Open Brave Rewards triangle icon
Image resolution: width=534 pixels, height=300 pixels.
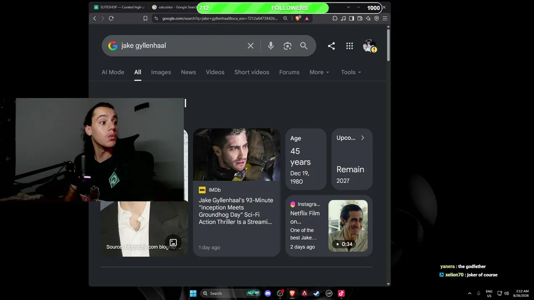pyautogui.click(x=307, y=18)
